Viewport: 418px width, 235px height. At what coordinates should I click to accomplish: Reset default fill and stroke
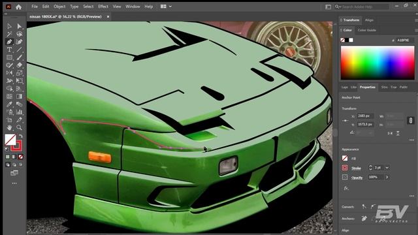coord(7,149)
